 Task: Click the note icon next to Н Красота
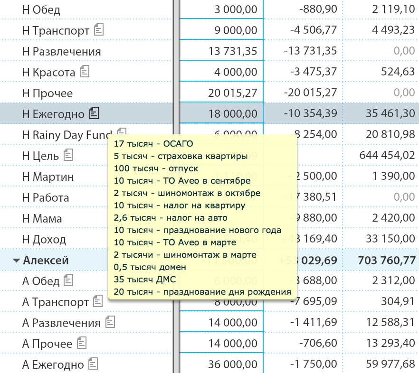pyautogui.click(x=85, y=72)
